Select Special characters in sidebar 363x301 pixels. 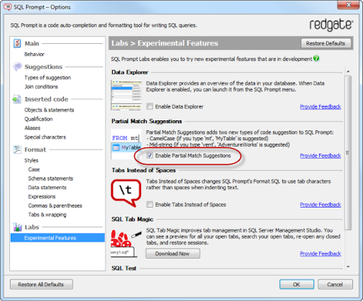tap(45, 137)
